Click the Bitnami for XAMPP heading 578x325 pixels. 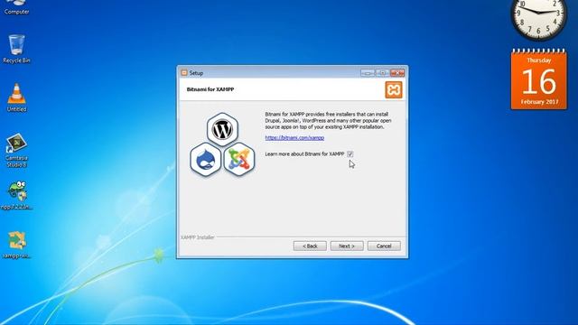[x=210, y=89]
